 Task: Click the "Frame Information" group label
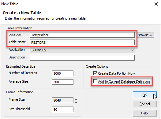coord(20,92)
